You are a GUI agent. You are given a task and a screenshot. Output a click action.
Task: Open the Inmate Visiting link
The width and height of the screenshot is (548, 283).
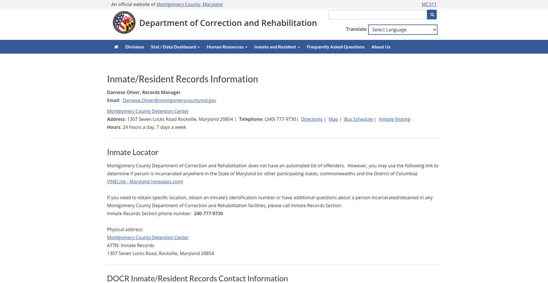coord(394,119)
